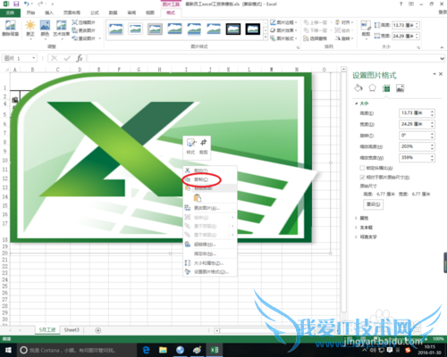Choose Change Picture (更改图片) in context menu

(x=209, y=208)
